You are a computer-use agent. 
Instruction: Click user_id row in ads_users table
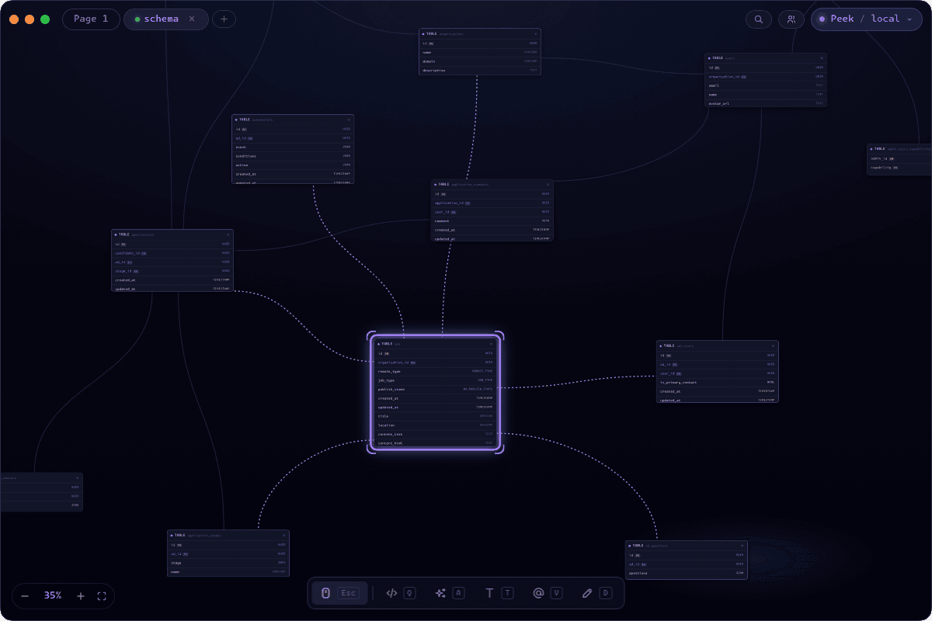[718, 373]
